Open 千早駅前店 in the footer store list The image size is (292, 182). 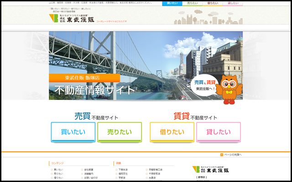click(x=154, y=174)
